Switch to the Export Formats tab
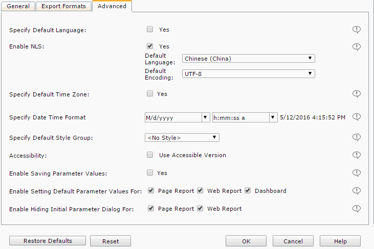The width and height of the screenshot is (374, 249). (64, 7)
